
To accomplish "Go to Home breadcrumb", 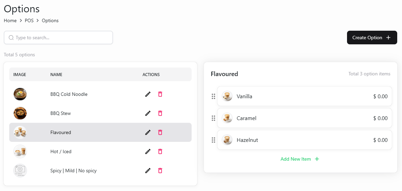I will [10, 20].
